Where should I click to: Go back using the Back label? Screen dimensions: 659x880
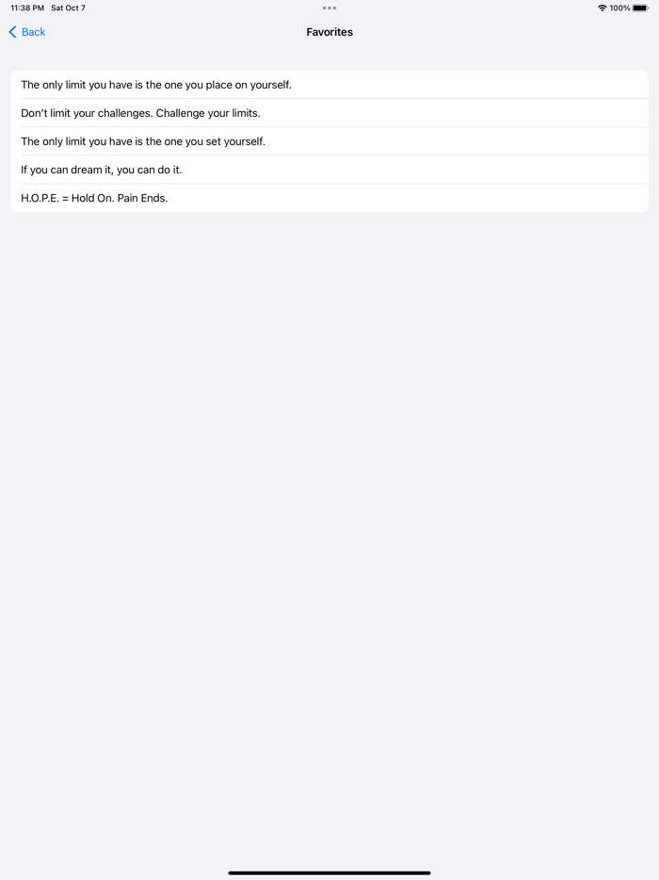point(34,32)
